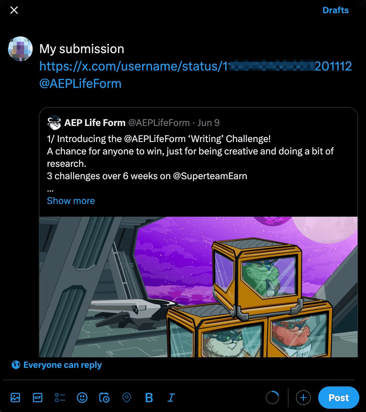
Task: Toggle bold text formatting
Action: click(x=149, y=397)
